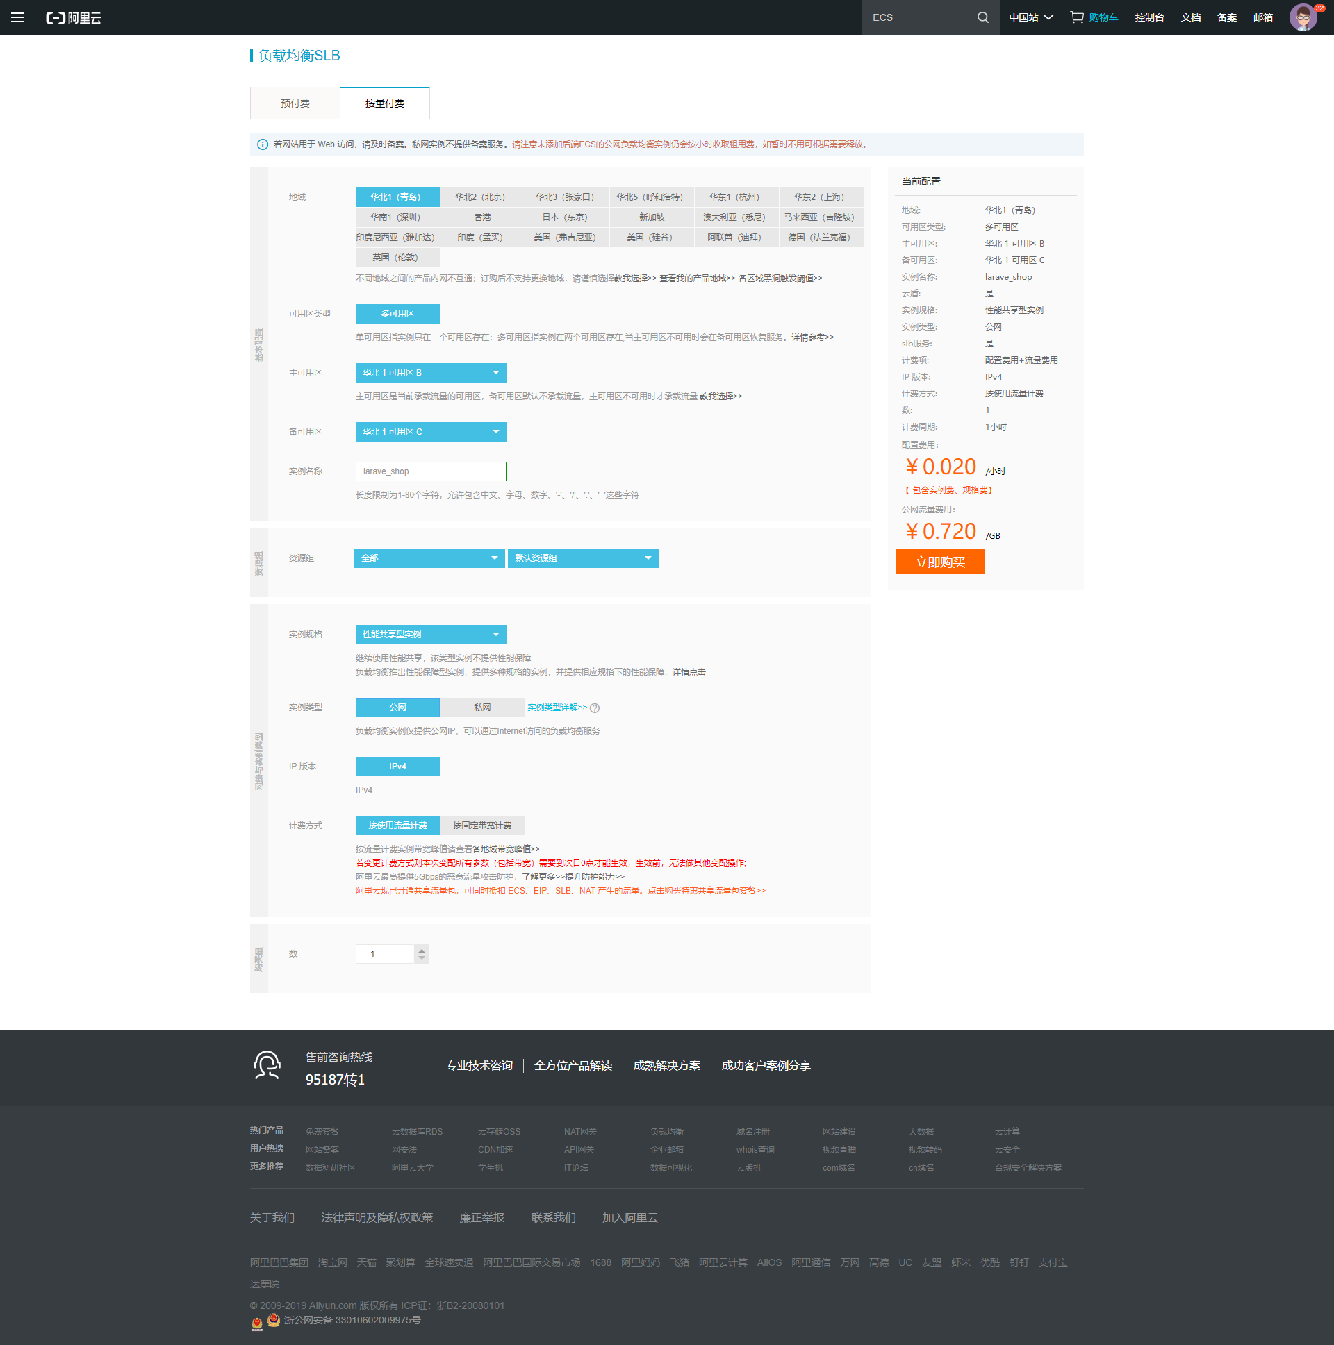Select the 华北2（北京） region

click(x=481, y=197)
